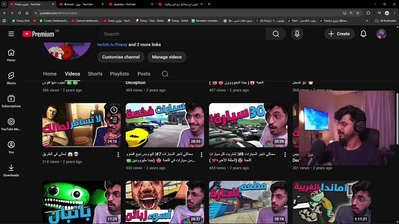The image size is (399, 224).
Task: Open the twitch.tv/friiezy link
Action: pyautogui.click(x=112, y=44)
